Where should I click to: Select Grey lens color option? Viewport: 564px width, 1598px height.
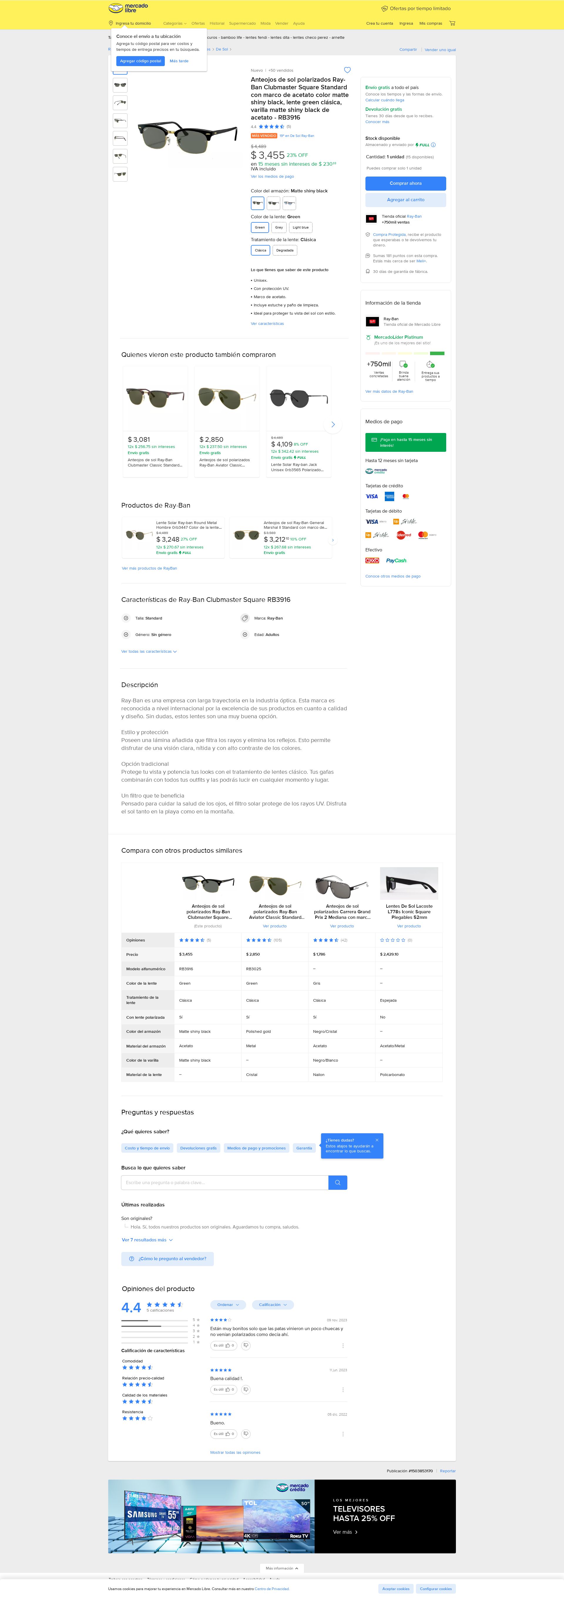(279, 227)
